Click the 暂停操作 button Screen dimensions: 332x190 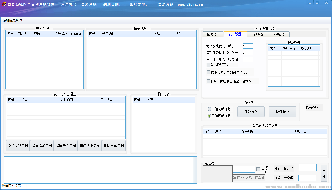pyautogui.click(x=282, y=112)
